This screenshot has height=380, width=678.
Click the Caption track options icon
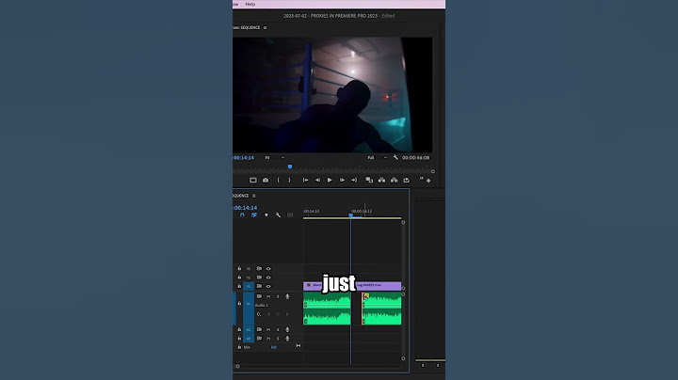click(290, 215)
